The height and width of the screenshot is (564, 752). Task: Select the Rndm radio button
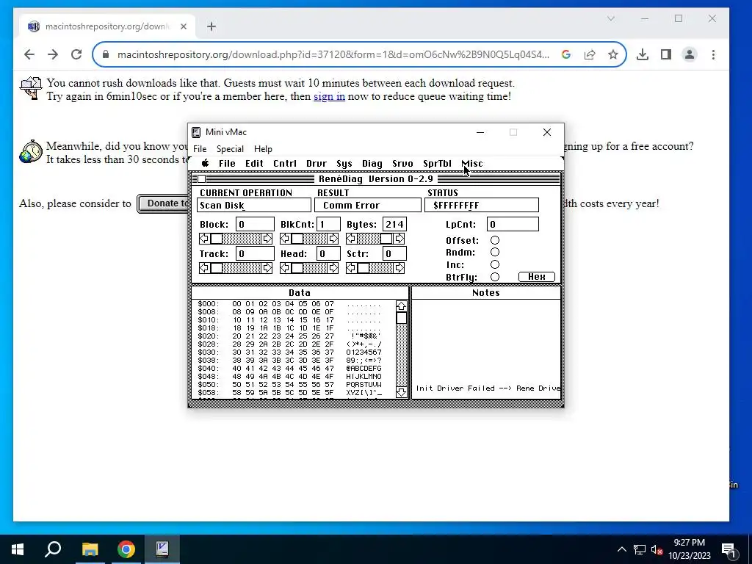(495, 253)
